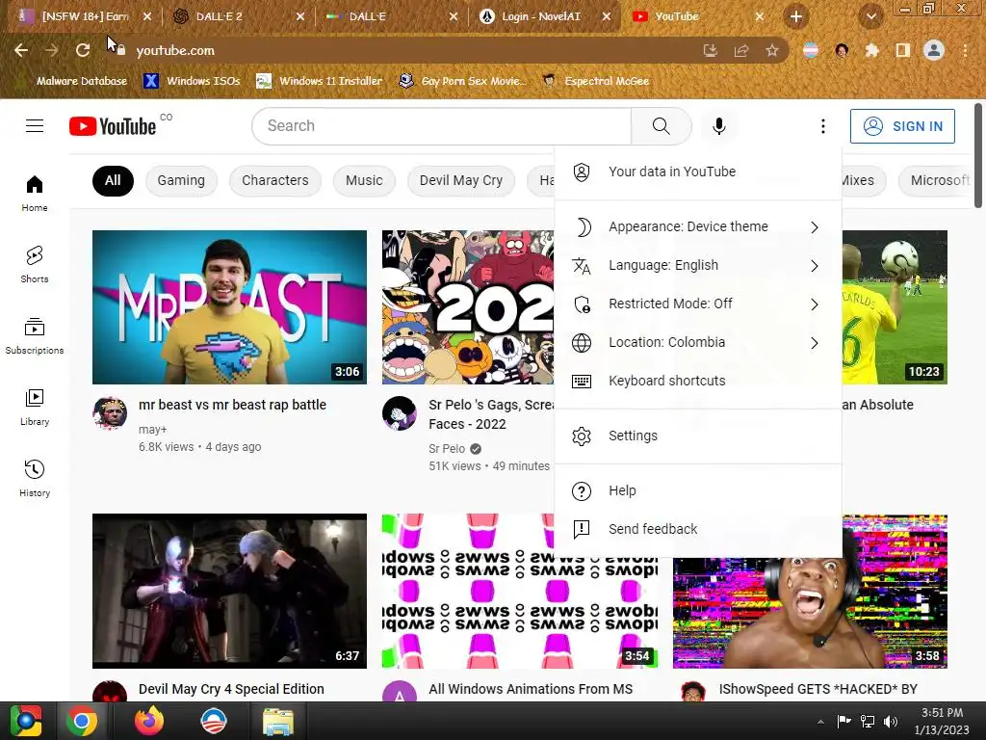This screenshot has width=986, height=740.
Task: Open Shorts in the sidebar
Action: pos(35,264)
